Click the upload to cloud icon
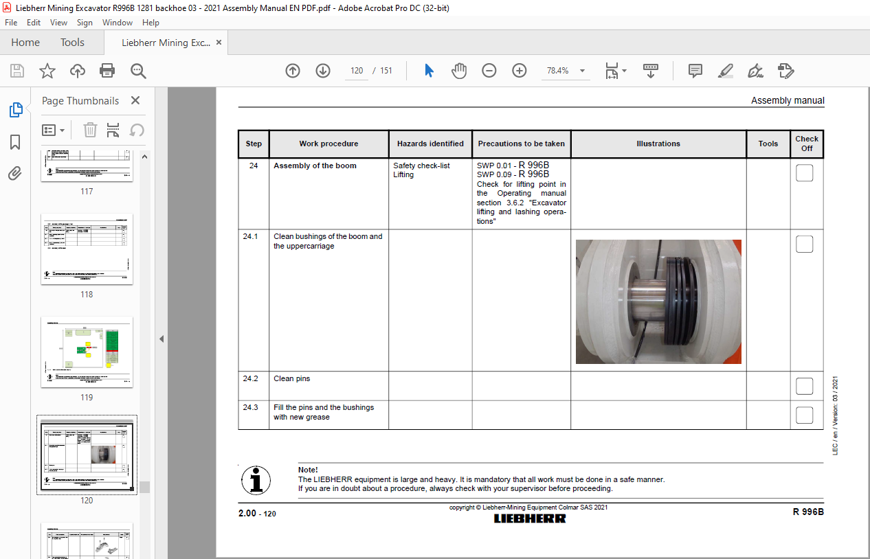The width and height of the screenshot is (870, 559). pyautogui.click(x=78, y=70)
